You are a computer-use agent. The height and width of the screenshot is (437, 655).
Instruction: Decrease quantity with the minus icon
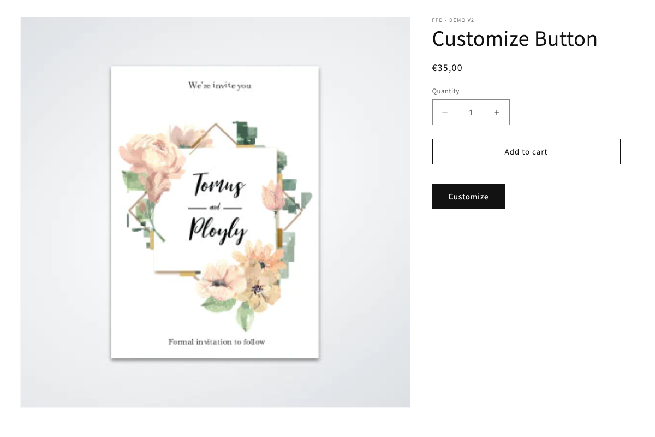(x=445, y=113)
